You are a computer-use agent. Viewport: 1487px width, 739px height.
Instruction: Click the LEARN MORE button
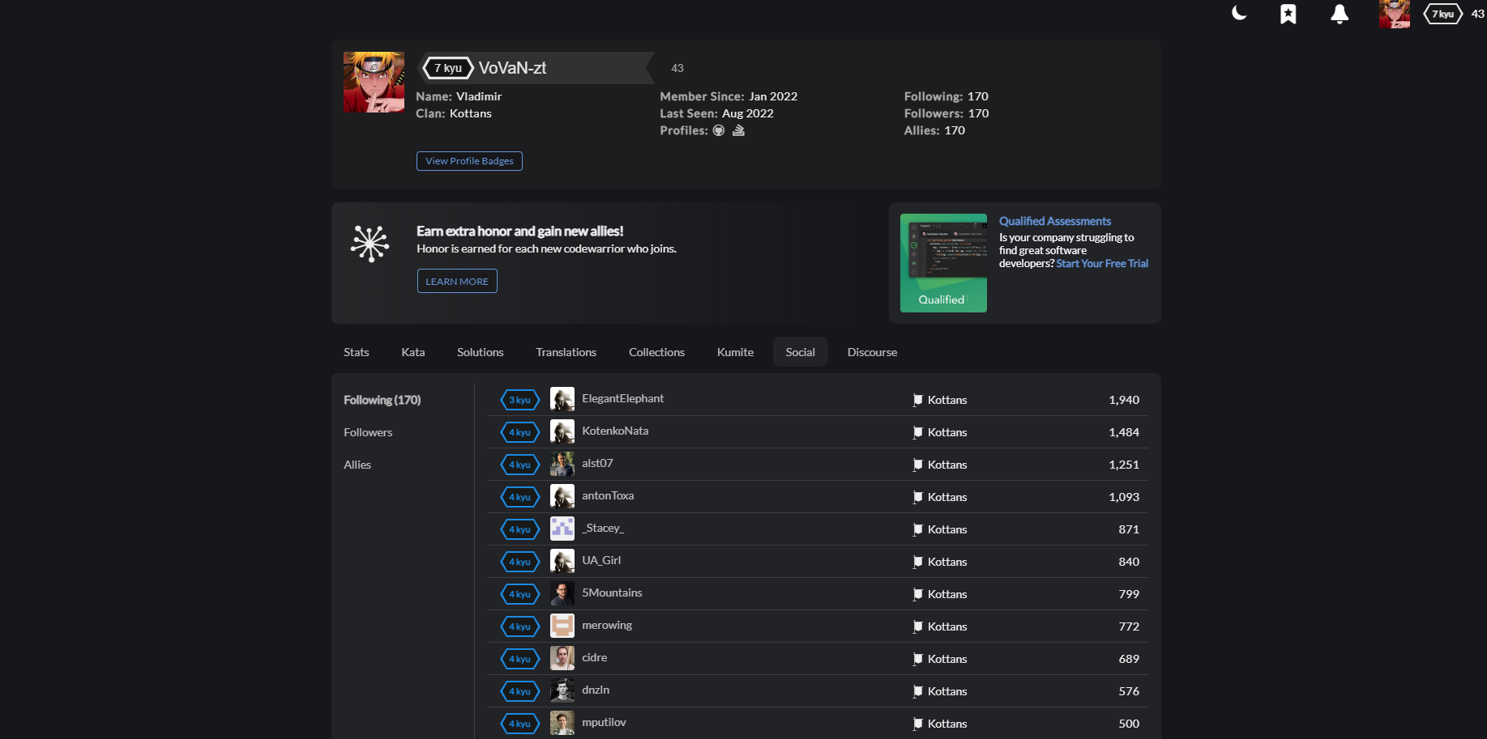pyautogui.click(x=457, y=281)
